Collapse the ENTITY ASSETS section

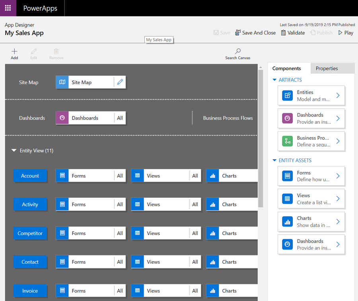[x=274, y=160]
